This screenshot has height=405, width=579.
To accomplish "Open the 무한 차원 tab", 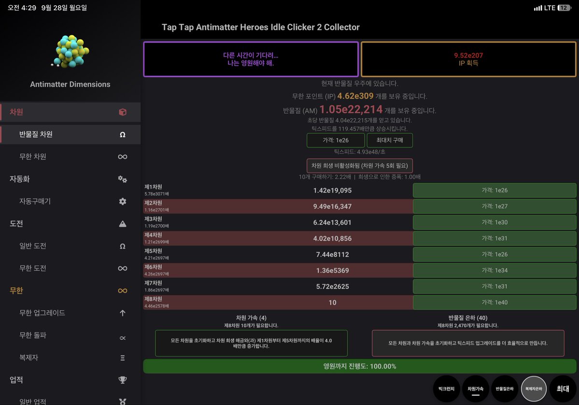I will (x=70, y=157).
